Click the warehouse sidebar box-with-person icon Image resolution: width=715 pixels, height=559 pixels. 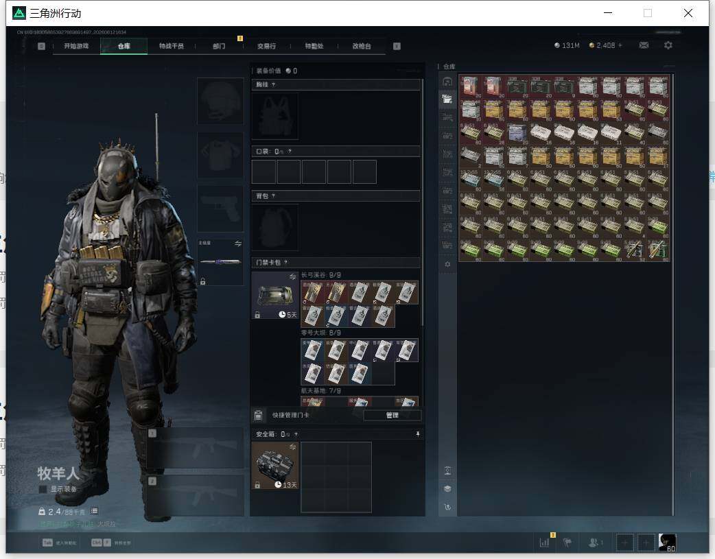tap(447, 471)
